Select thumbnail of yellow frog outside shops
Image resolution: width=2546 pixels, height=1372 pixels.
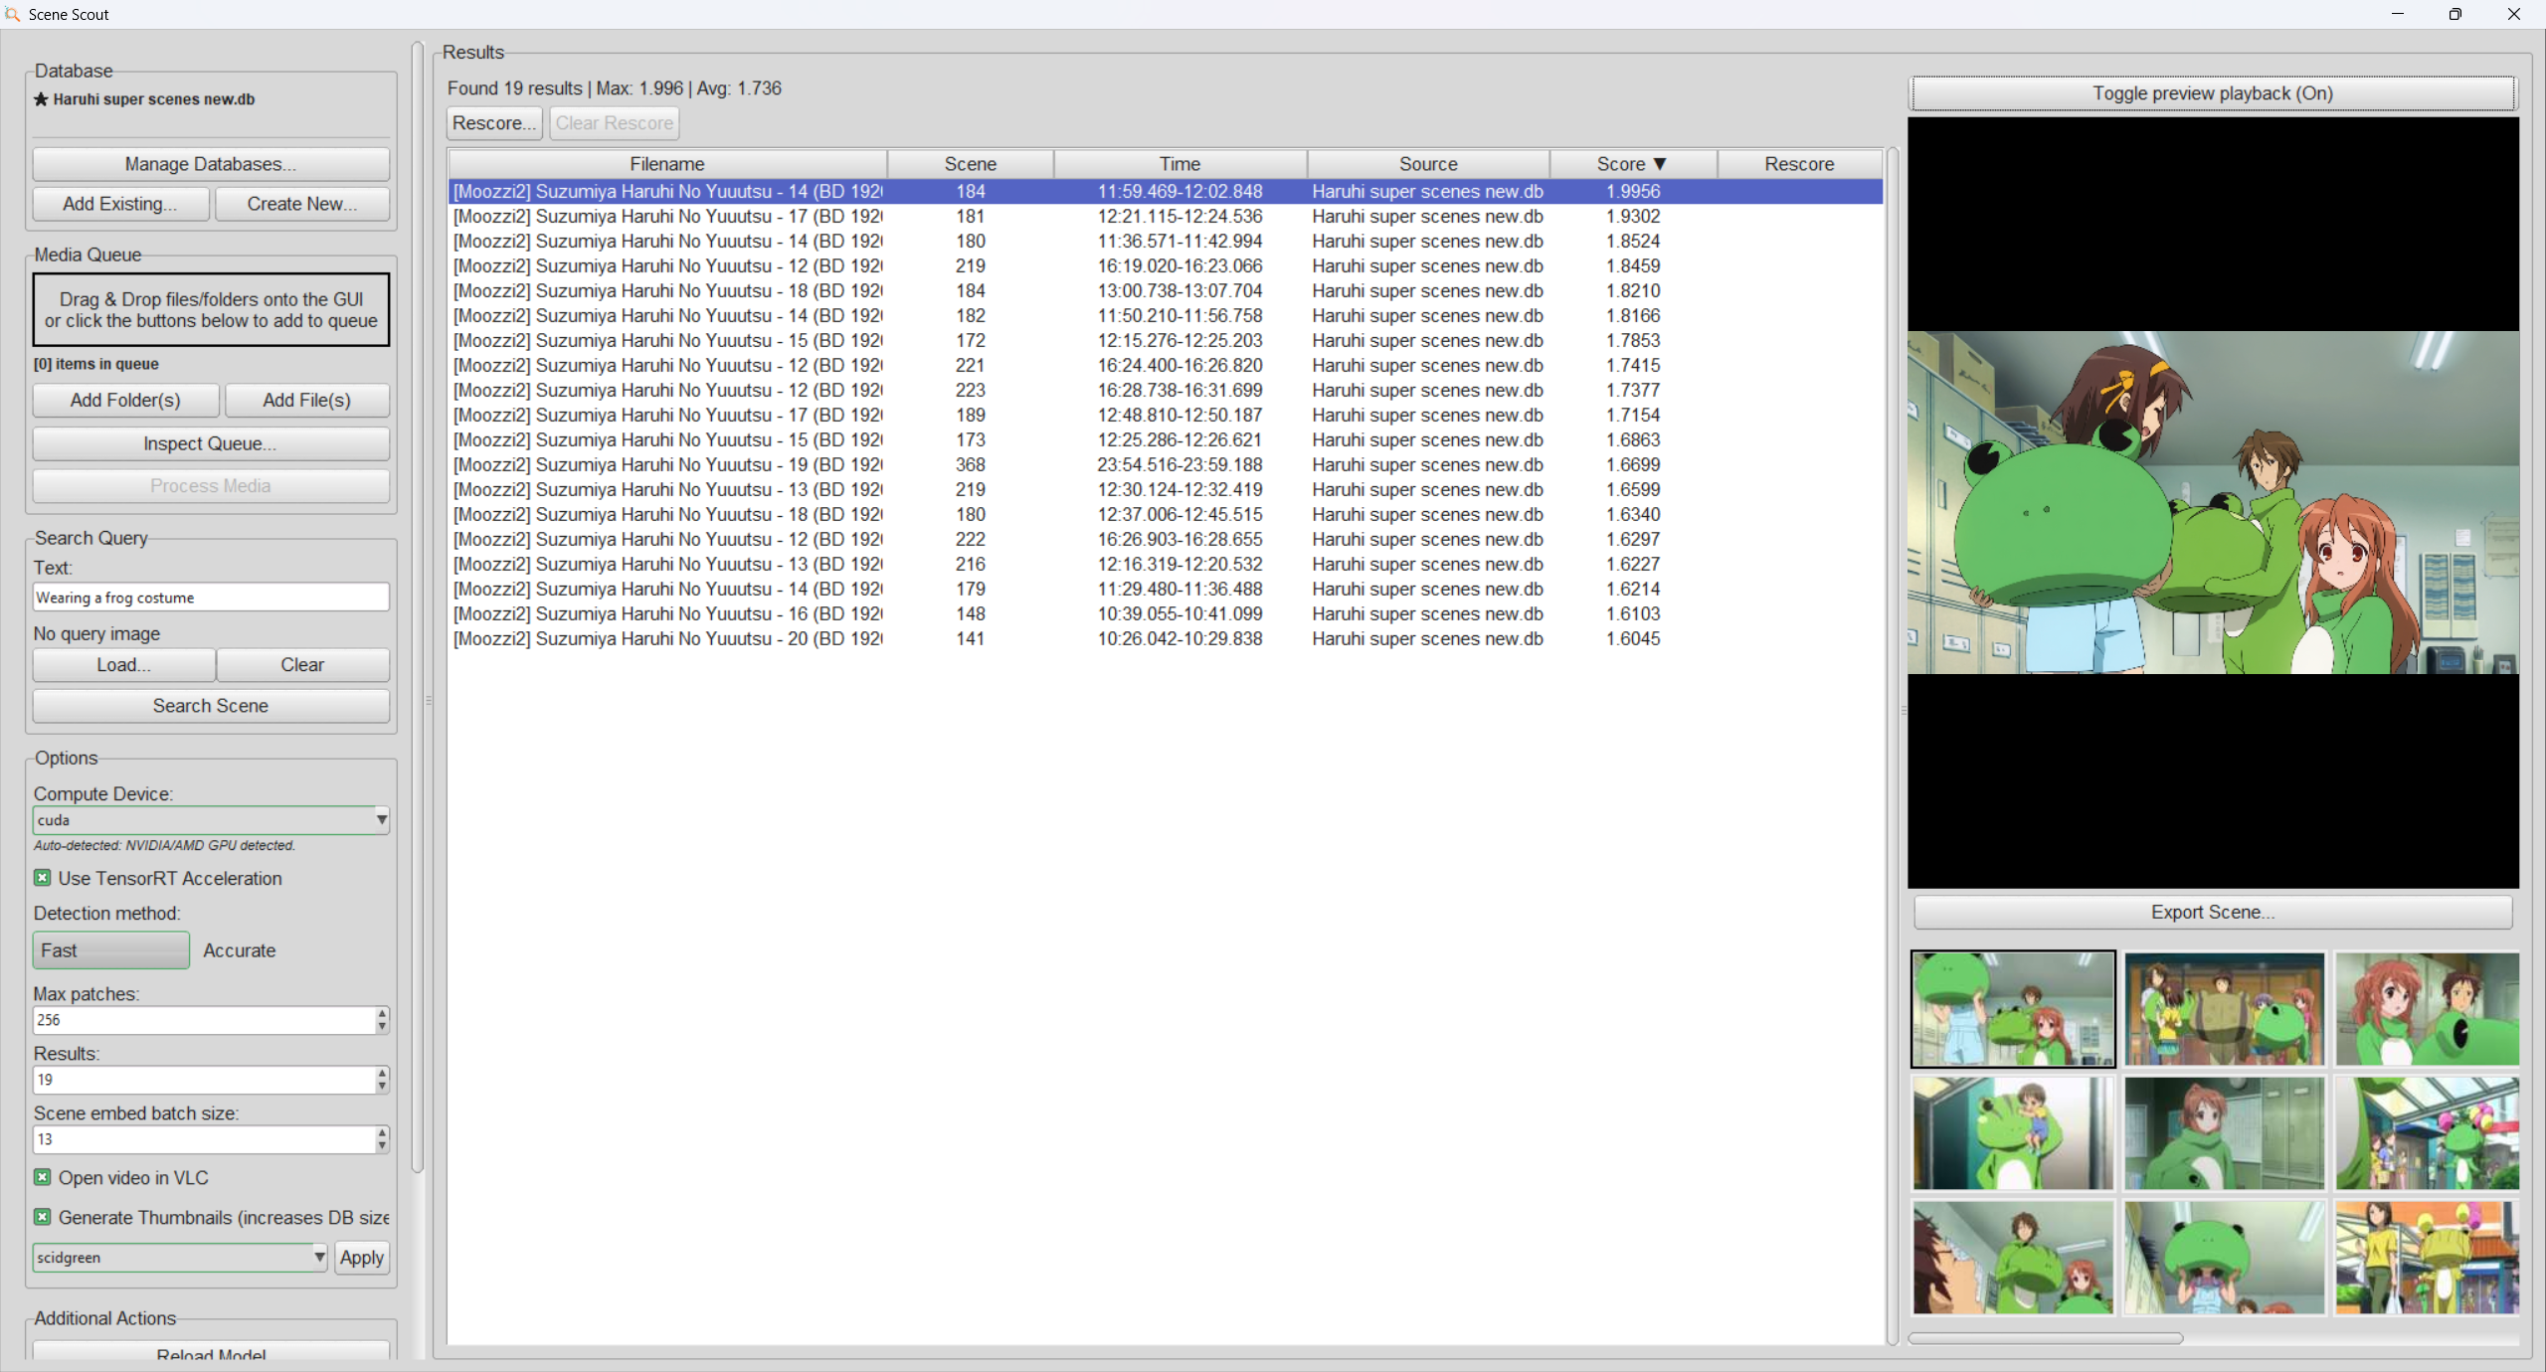click(2428, 1258)
